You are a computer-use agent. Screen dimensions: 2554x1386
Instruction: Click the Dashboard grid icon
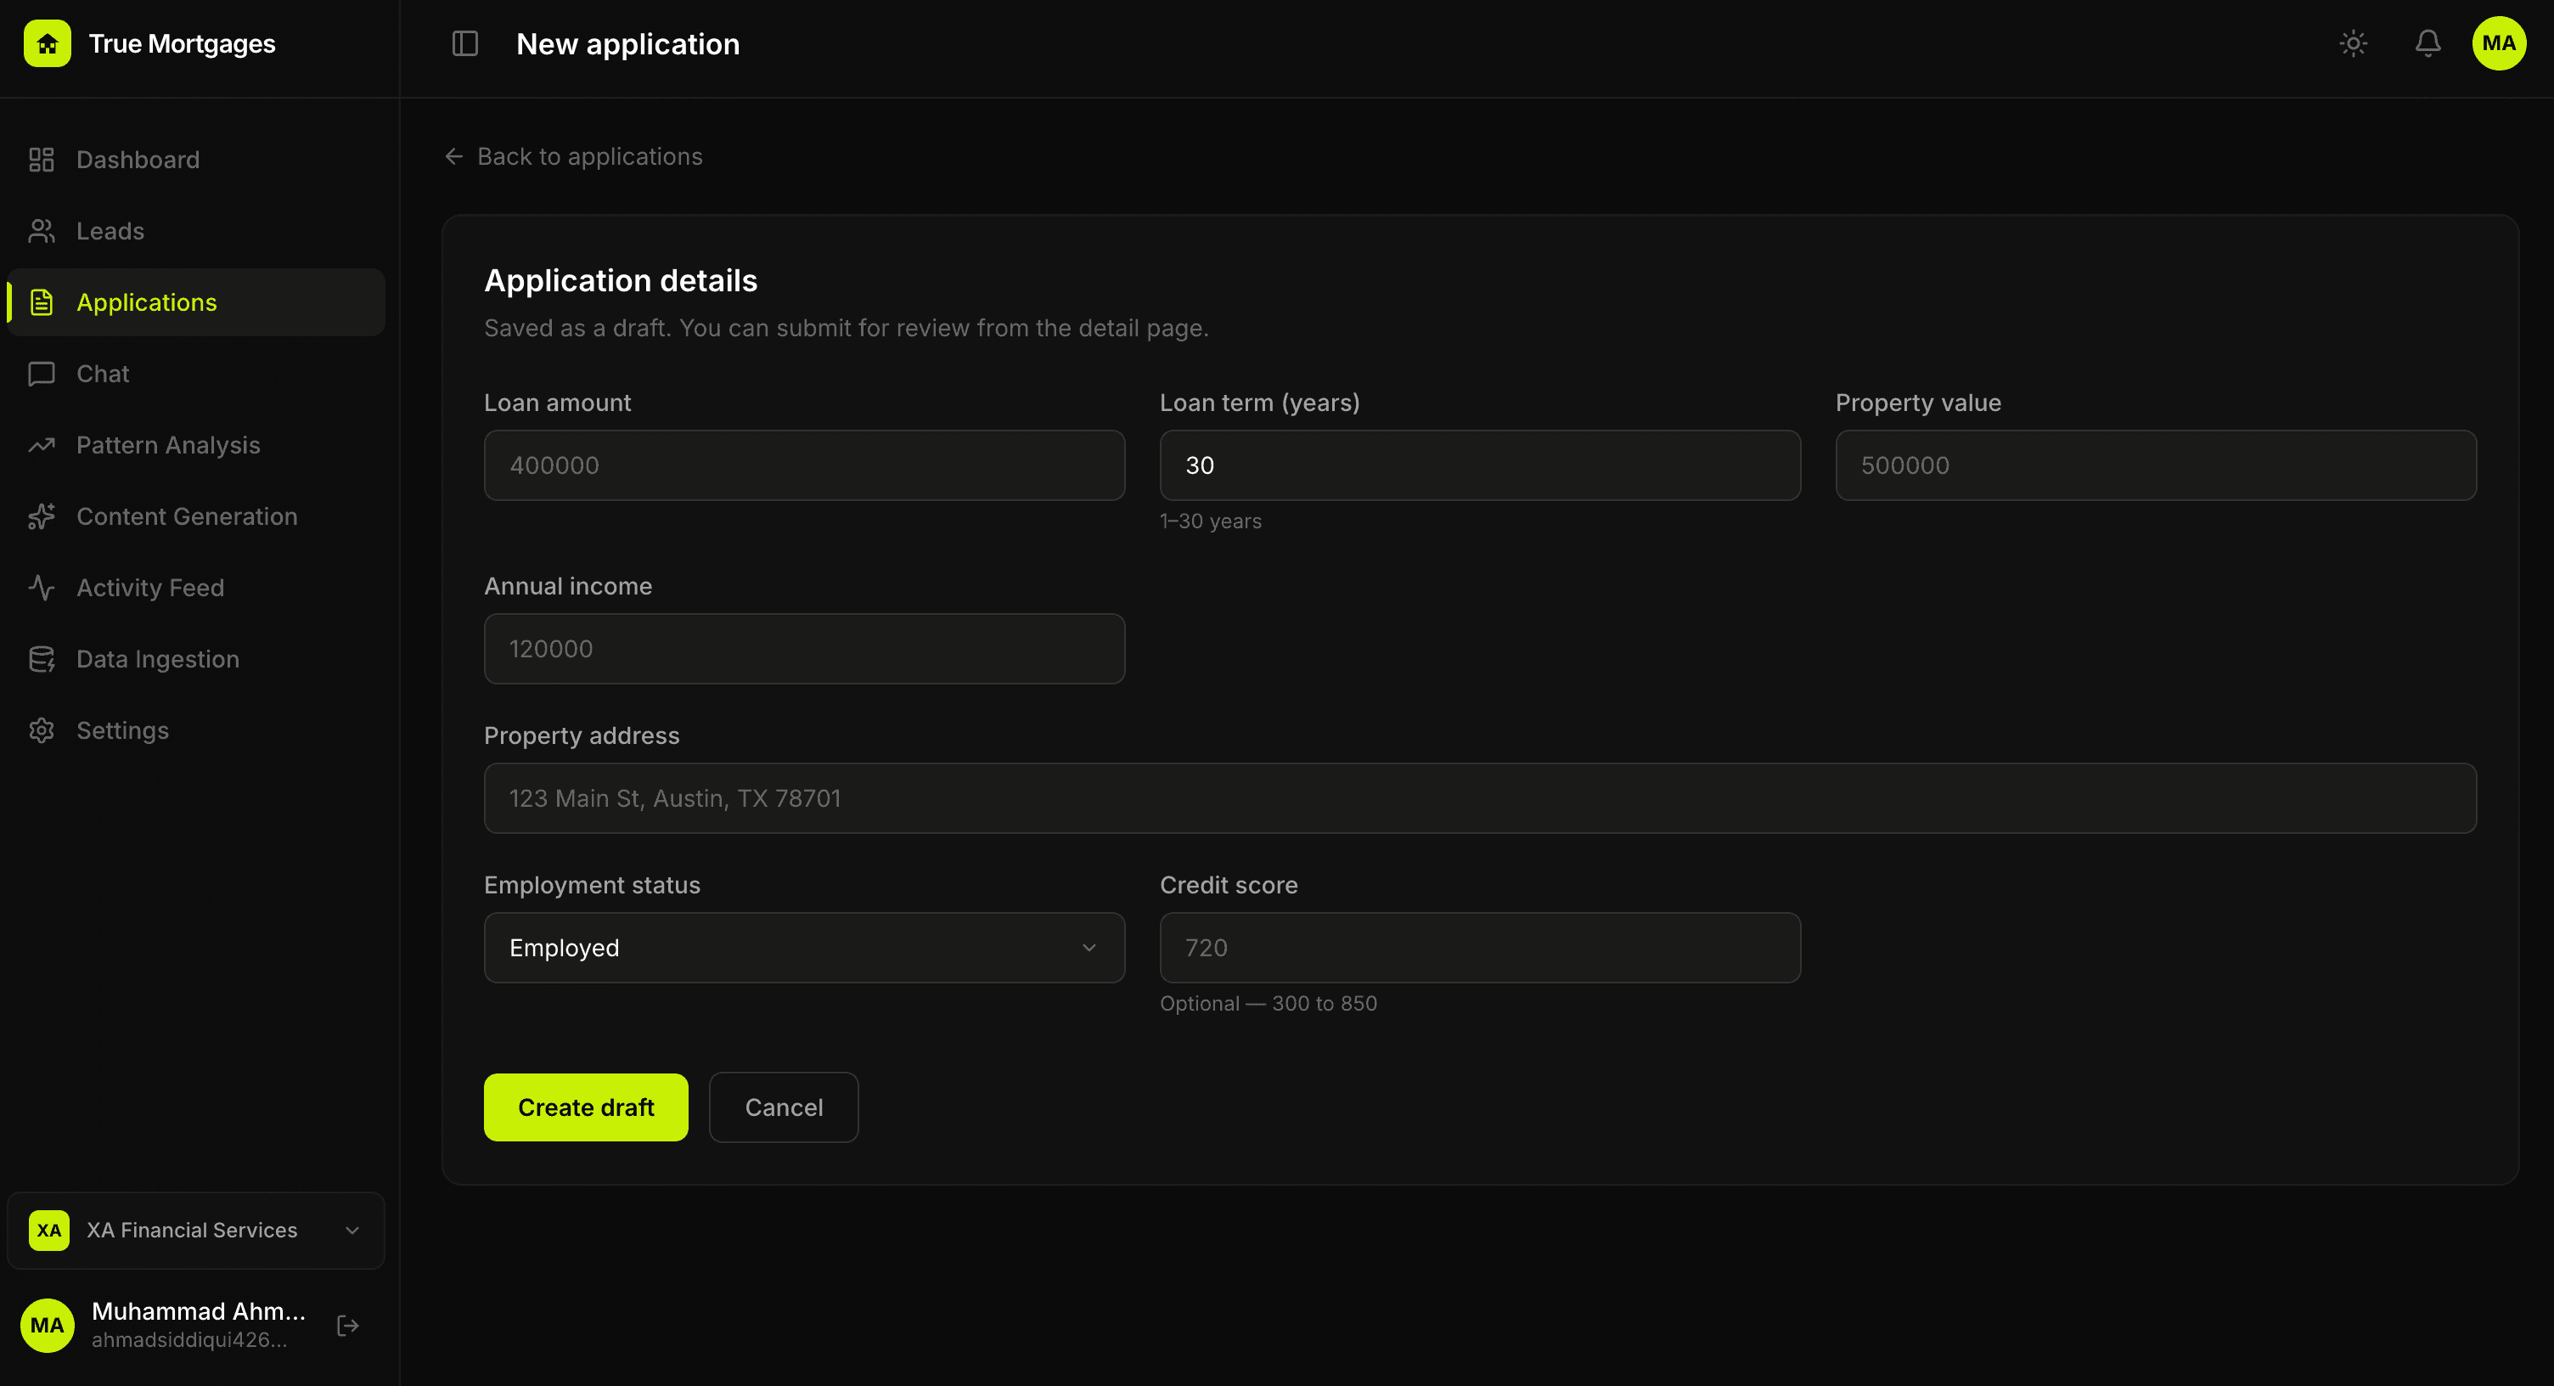tap(42, 160)
